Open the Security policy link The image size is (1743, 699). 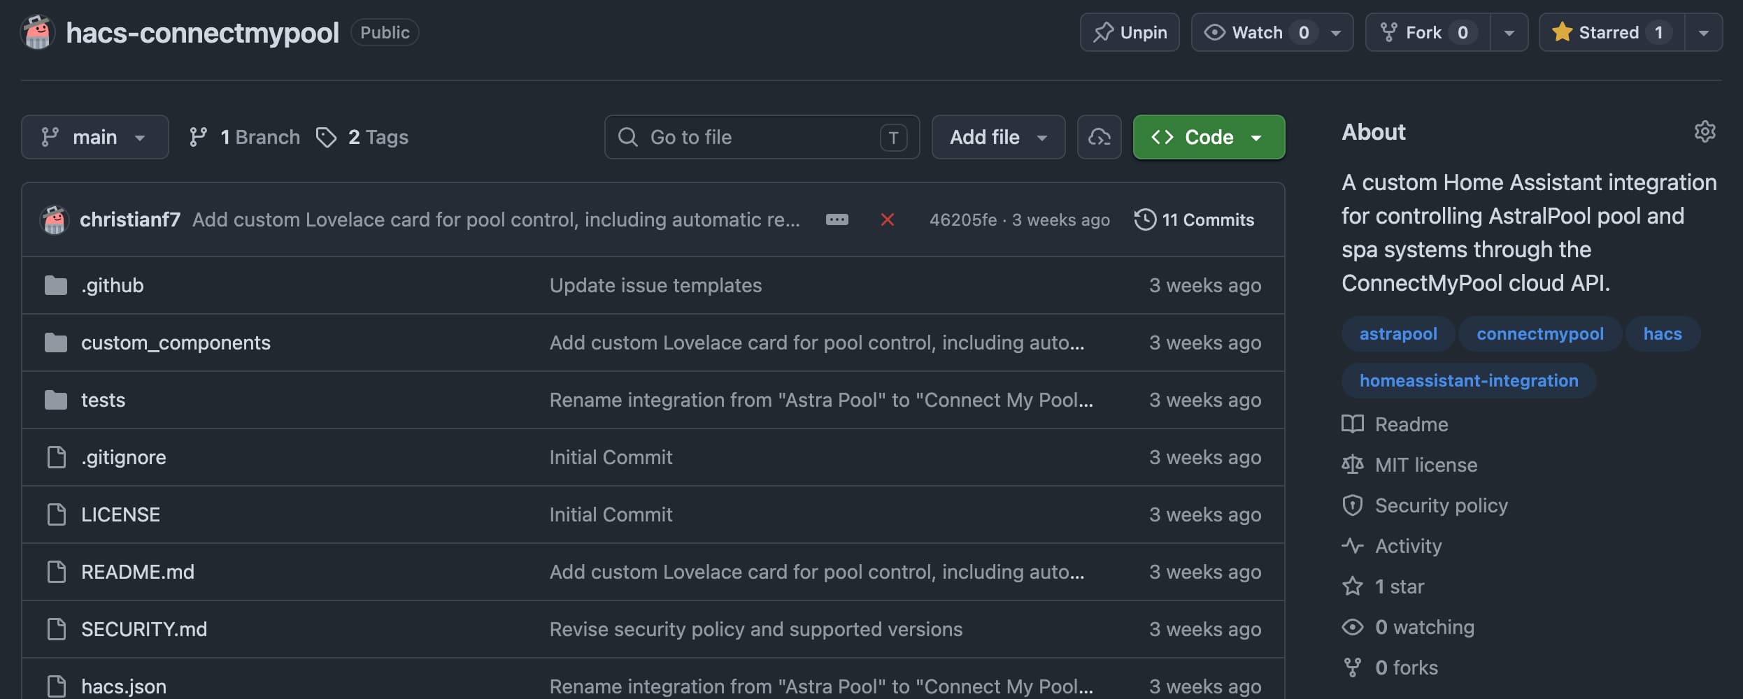coord(1442,505)
